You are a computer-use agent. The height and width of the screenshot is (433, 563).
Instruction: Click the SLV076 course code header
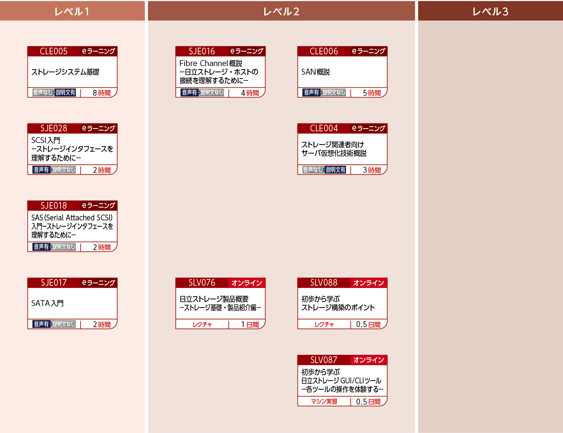pyautogui.click(x=202, y=283)
